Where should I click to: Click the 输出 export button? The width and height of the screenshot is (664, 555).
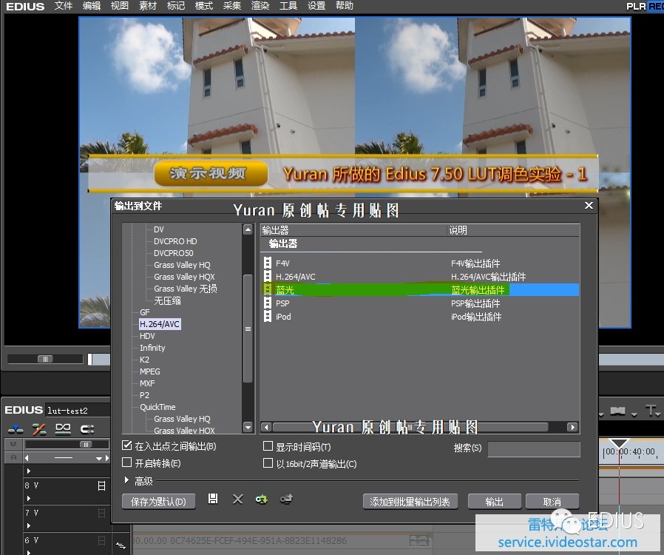pos(494,502)
